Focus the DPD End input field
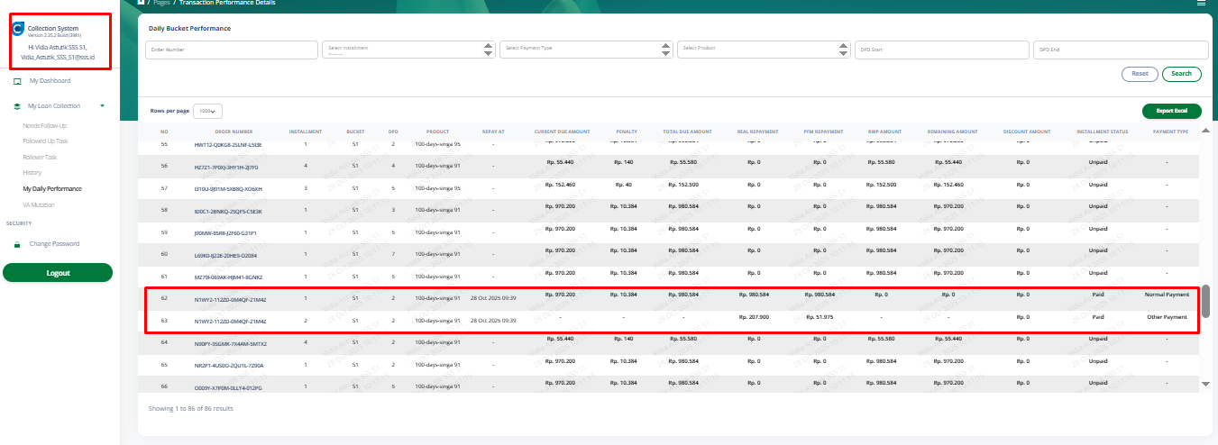The width and height of the screenshot is (1218, 445). click(x=1120, y=50)
